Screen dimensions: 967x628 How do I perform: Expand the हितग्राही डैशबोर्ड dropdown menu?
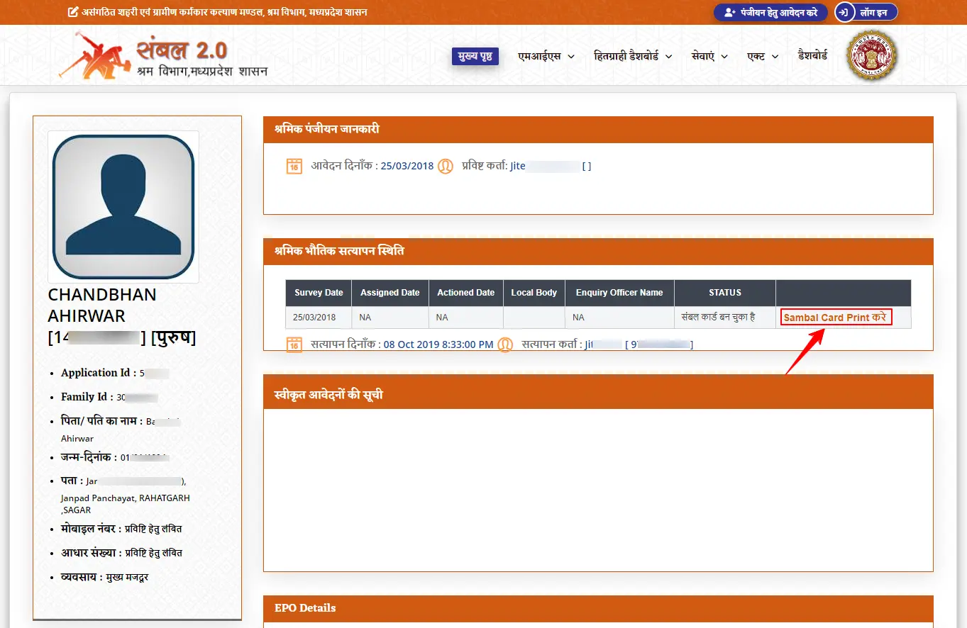tap(633, 56)
